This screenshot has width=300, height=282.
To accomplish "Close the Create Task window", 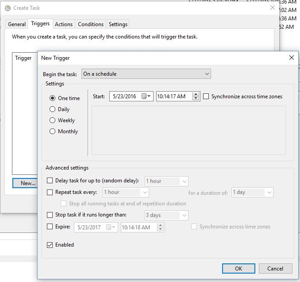I will (x=272, y=8).
